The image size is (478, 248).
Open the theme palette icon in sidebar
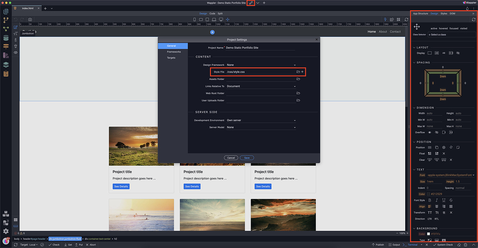point(6,55)
